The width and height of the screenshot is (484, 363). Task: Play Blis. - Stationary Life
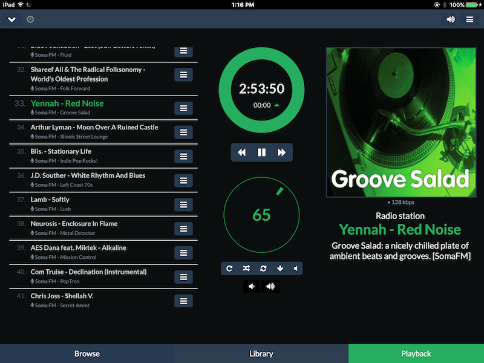(x=61, y=151)
